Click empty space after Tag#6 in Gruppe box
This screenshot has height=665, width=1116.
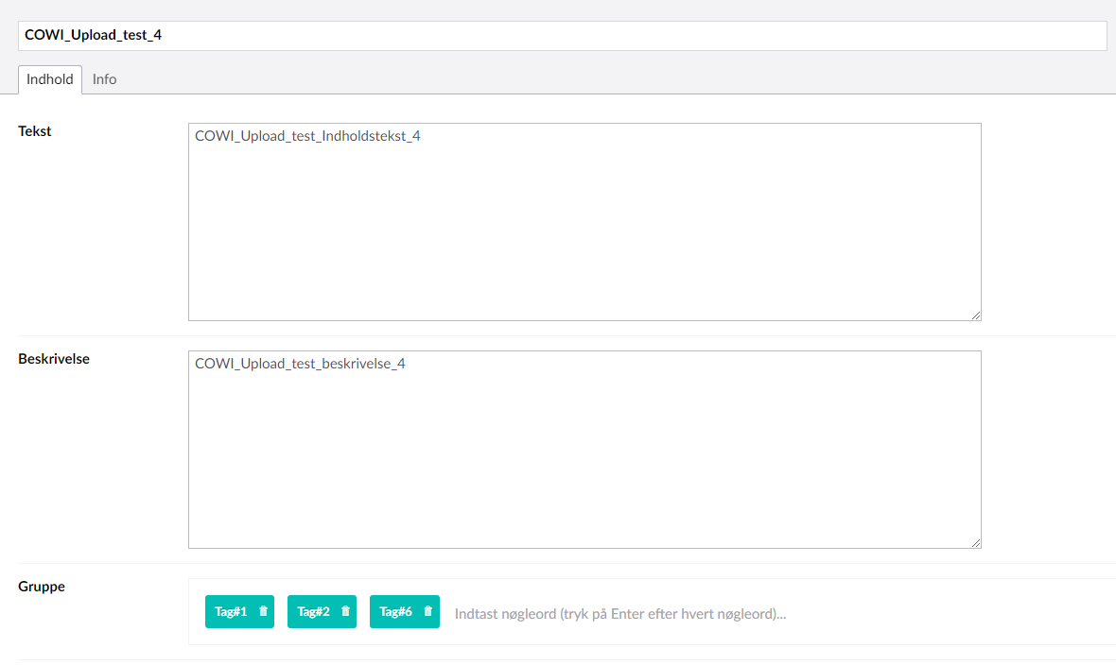click(x=946, y=612)
